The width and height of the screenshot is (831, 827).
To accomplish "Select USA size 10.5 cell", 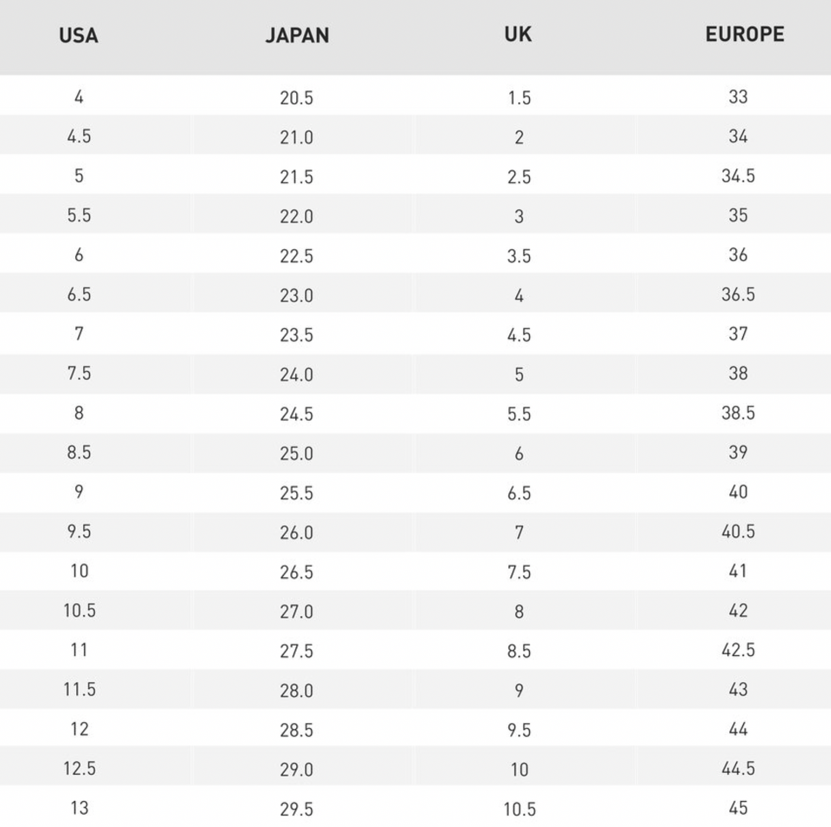I will [x=79, y=611].
